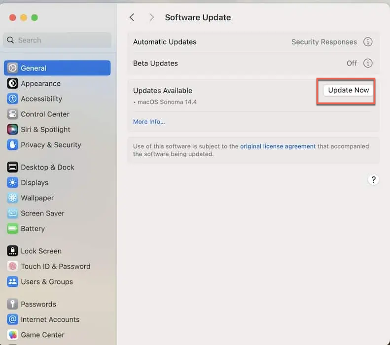This screenshot has width=390, height=345.
Task: Open Lock Screen settings
Action: pos(57,251)
